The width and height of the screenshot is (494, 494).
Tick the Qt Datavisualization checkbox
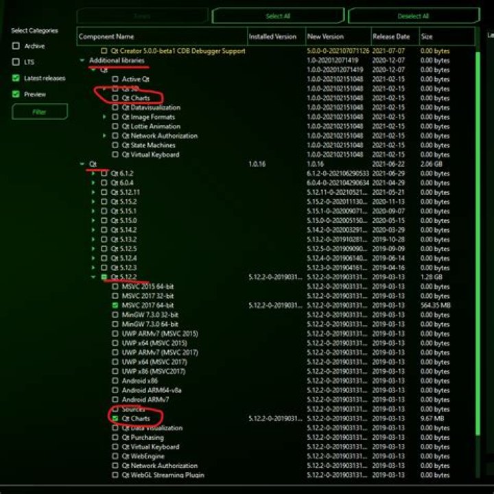[x=115, y=108]
